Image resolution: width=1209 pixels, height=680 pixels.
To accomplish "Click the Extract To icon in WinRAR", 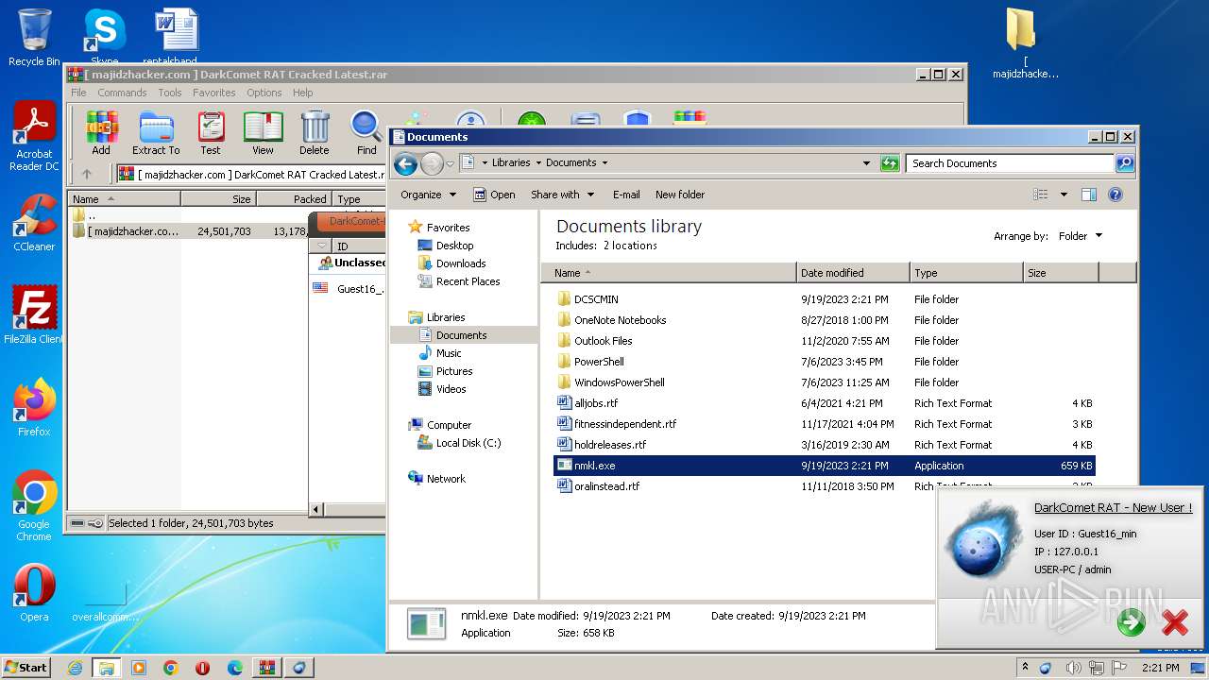I will [x=156, y=132].
